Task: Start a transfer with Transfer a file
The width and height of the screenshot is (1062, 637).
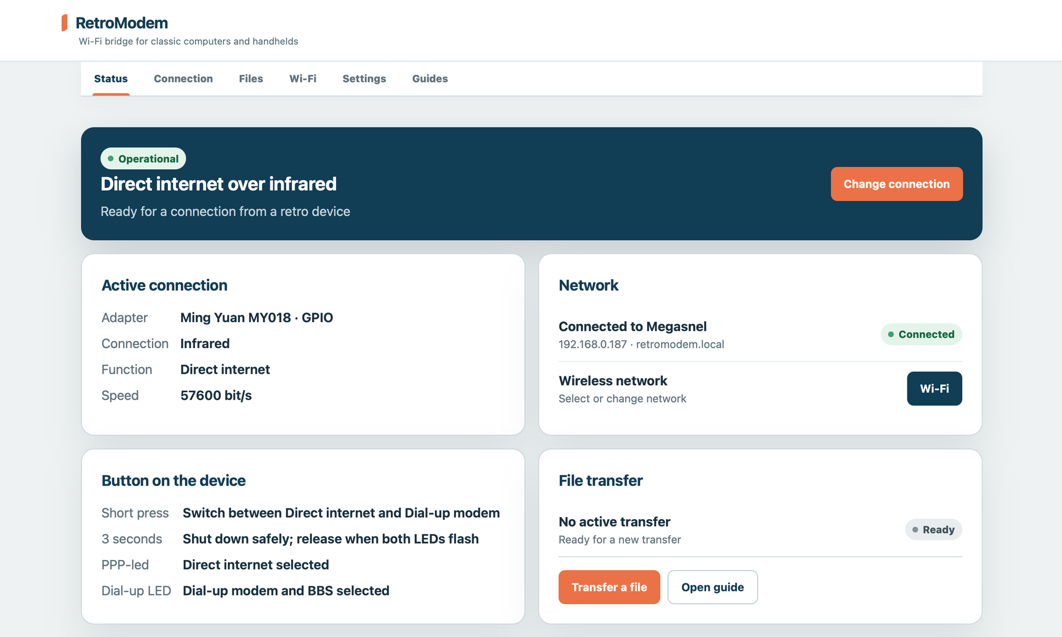Action: (609, 587)
